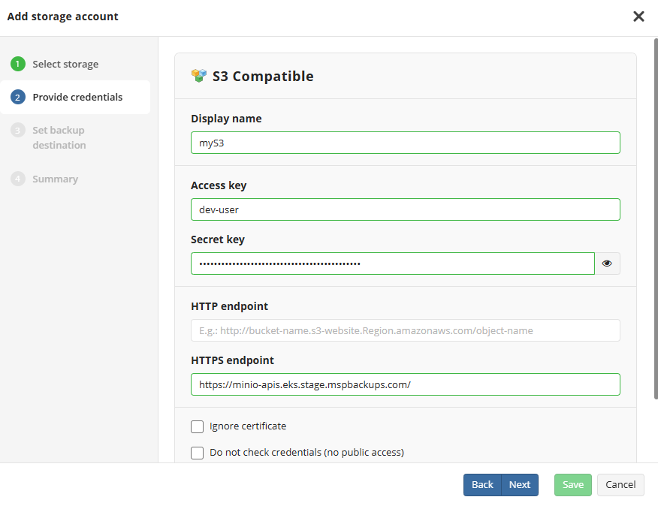This screenshot has height=506, width=658.
Task: Open the Summary step
Action: (x=55, y=179)
